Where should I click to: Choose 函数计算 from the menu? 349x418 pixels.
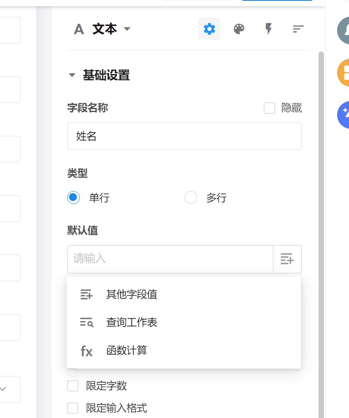pyautogui.click(x=127, y=350)
